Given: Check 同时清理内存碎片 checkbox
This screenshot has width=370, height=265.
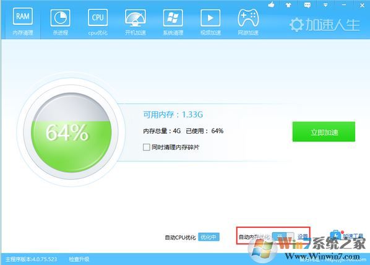Looking at the screenshot, I should click(147, 147).
